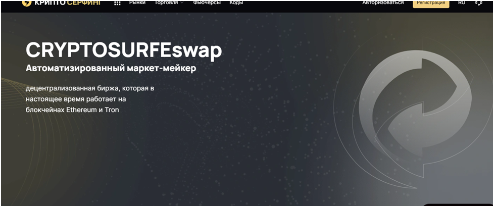Open the Рынки menu item
The image size is (494, 207).
tap(137, 3)
